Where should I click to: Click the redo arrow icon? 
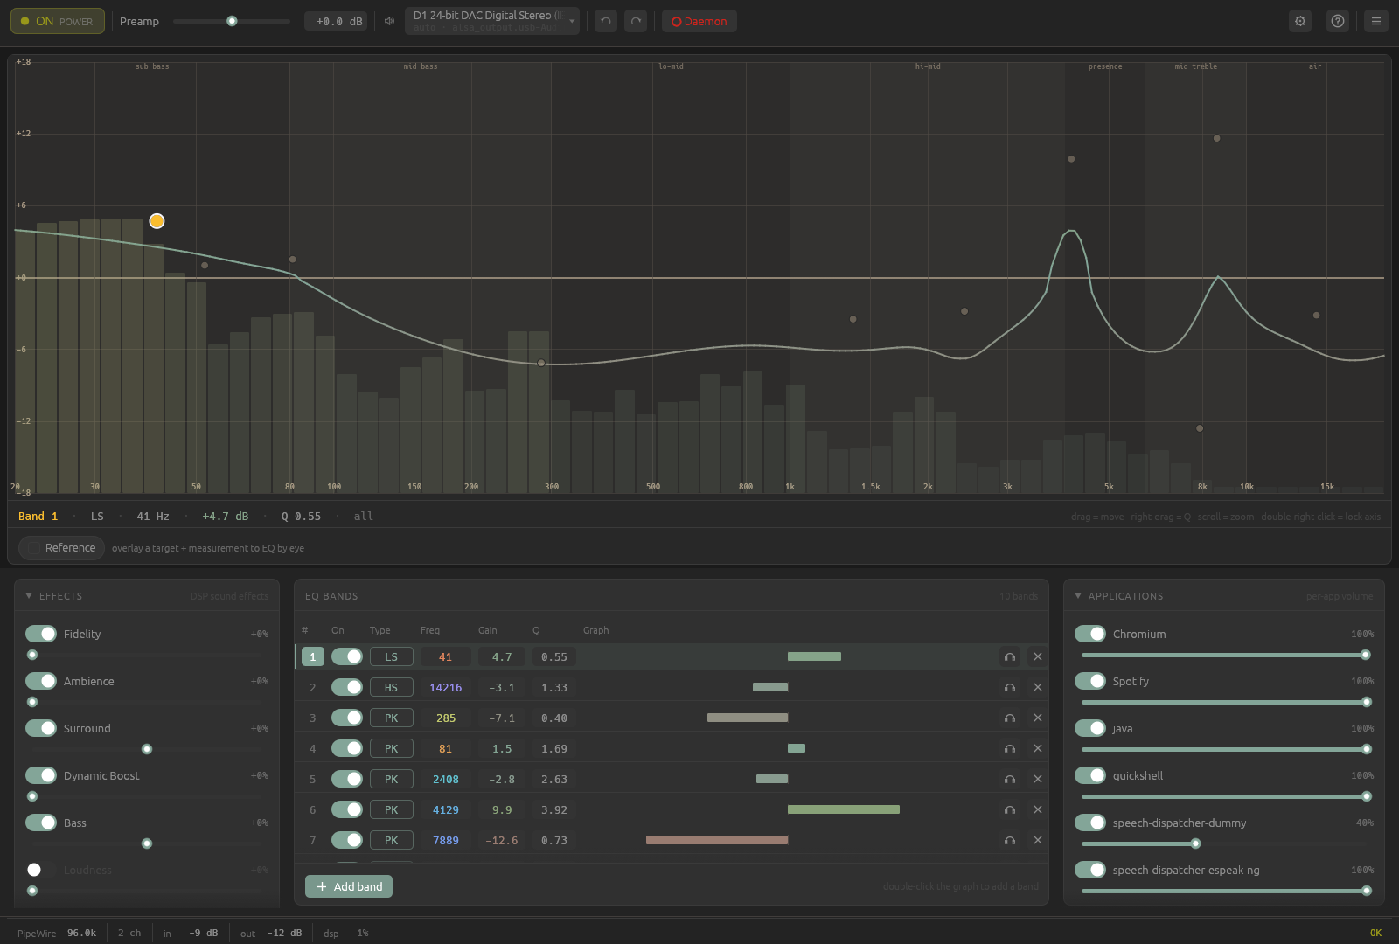pyautogui.click(x=636, y=21)
